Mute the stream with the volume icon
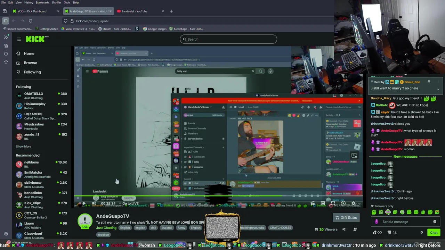445x250 pixels. [x=94, y=203]
